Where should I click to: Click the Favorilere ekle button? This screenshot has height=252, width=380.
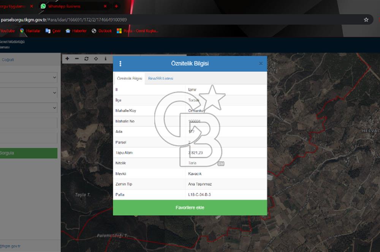pos(190,208)
